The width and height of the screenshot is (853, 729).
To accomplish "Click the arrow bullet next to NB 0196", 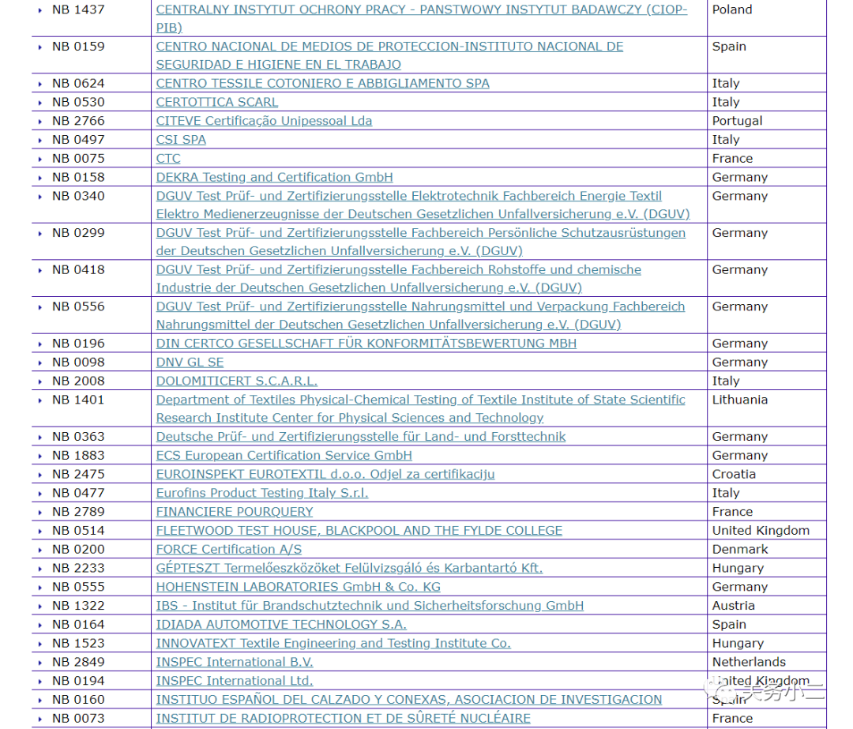I will [40, 344].
